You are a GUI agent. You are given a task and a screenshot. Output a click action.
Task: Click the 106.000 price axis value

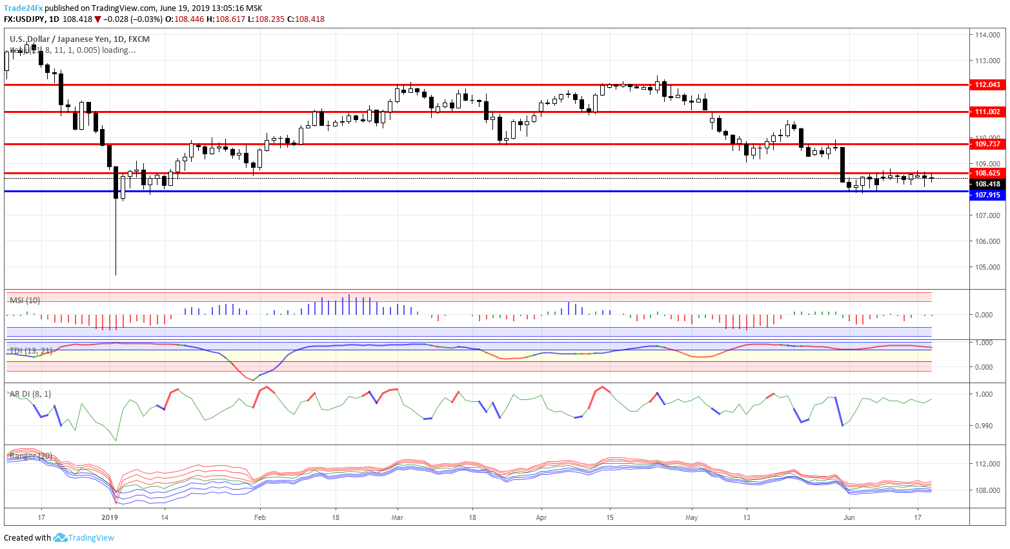point(987,241)
